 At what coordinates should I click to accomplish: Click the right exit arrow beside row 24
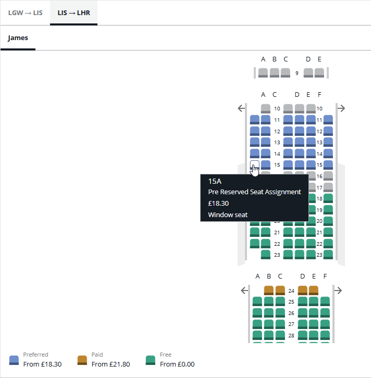337,291
